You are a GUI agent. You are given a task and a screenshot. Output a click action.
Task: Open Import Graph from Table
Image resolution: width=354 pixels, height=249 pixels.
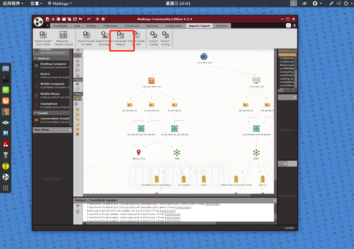(x=43, y=39)
